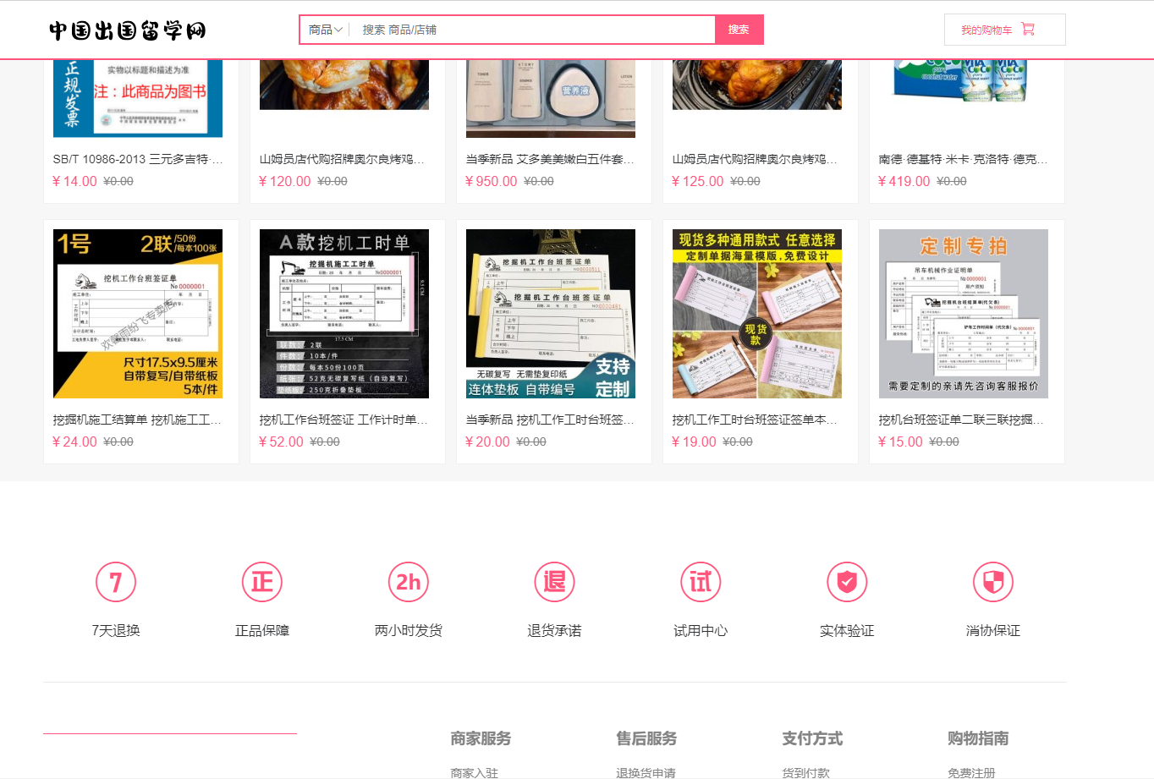Image resolution: width=1154 pixels, height=779 pixels.
Task: Open 我的购物车 shopping cart
Action: pos(1004,30)
